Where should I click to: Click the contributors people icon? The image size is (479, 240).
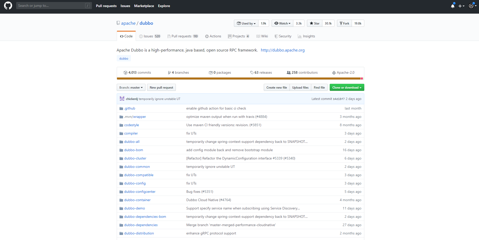pos(289,73)
